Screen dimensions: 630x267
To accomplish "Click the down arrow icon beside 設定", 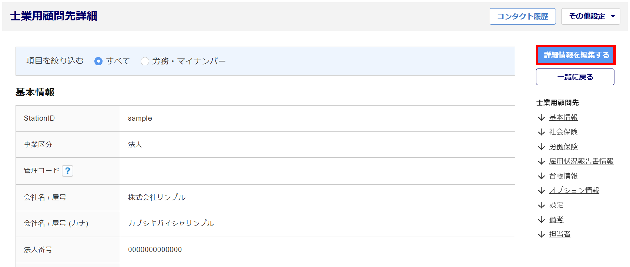I will coord(541,205).
